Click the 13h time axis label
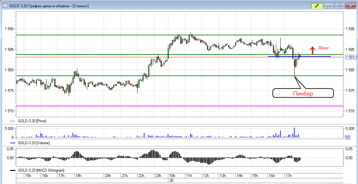The height and width of the screenshot is (184, 358). tap(222, 176)
